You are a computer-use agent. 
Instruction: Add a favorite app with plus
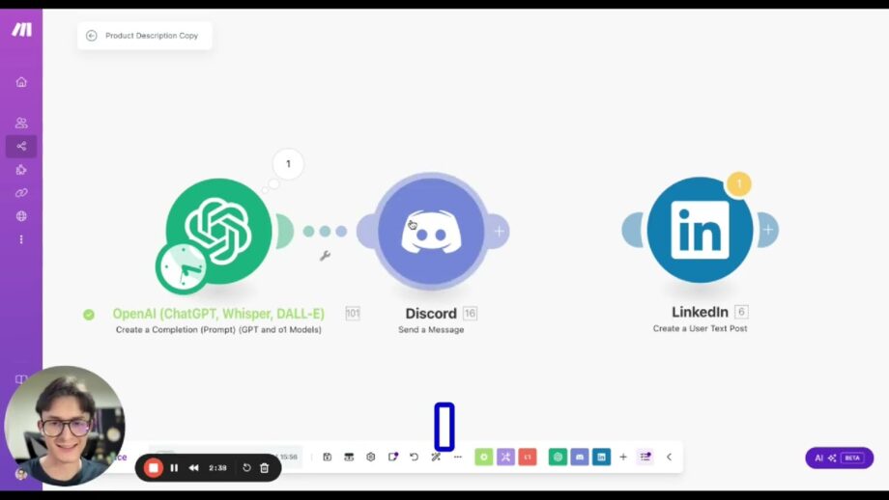(x=623, y=457)
